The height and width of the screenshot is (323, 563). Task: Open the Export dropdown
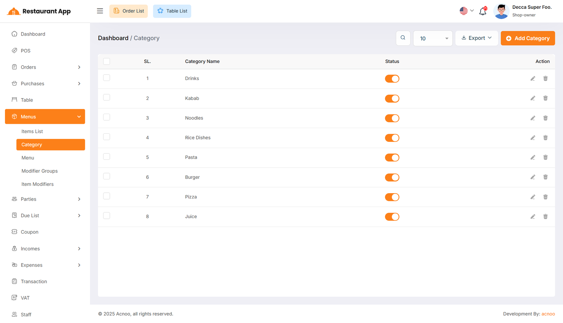[476, 38]
